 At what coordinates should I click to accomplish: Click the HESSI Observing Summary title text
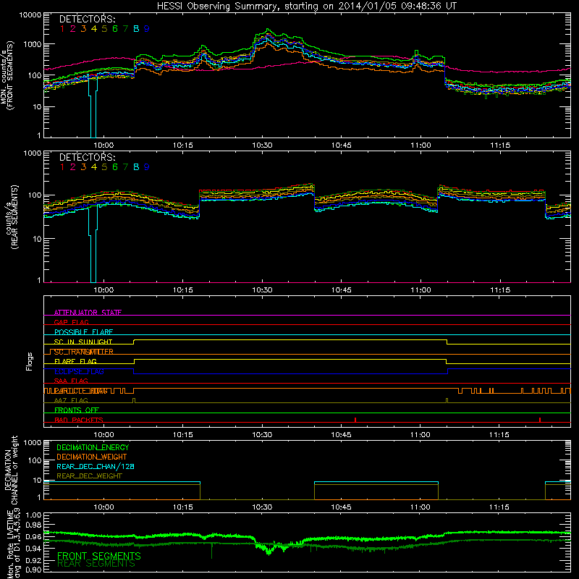pyautogui.click(x=307, y=6)
